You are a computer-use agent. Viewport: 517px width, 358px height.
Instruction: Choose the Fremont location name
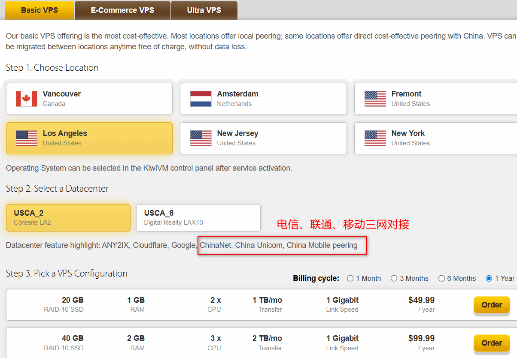tap(406, 94)
